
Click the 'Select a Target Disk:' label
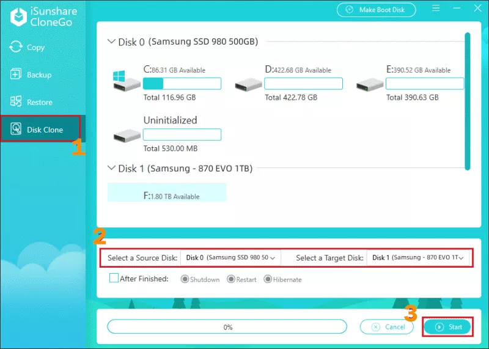pyautogui.click(x=329, y=258)
